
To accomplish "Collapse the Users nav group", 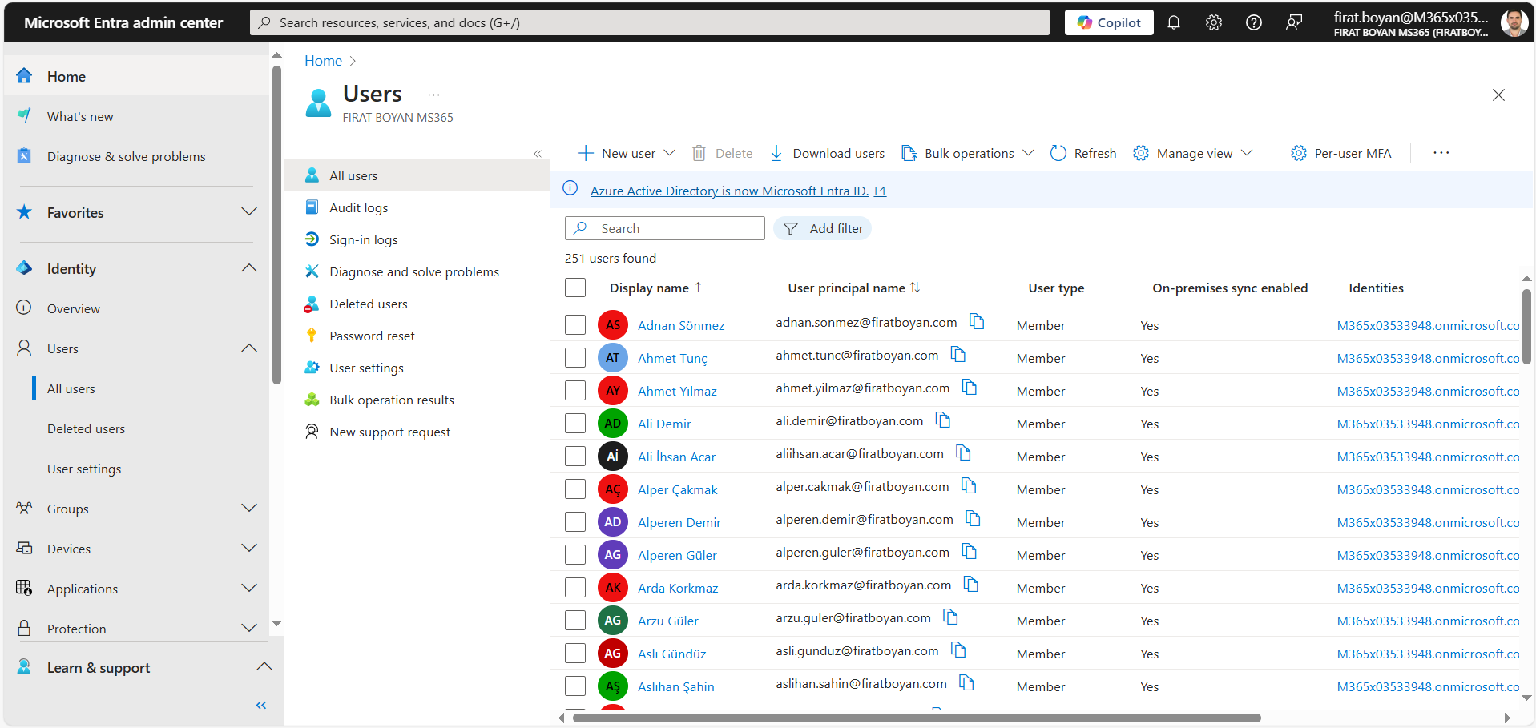I will [x=249, y=348].
